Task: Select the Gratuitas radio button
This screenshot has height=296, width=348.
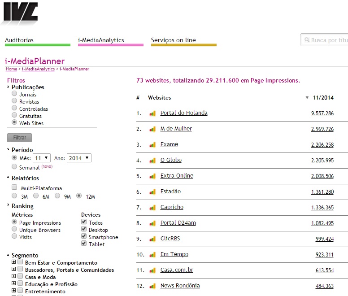Action: click(x=14, y=115)
